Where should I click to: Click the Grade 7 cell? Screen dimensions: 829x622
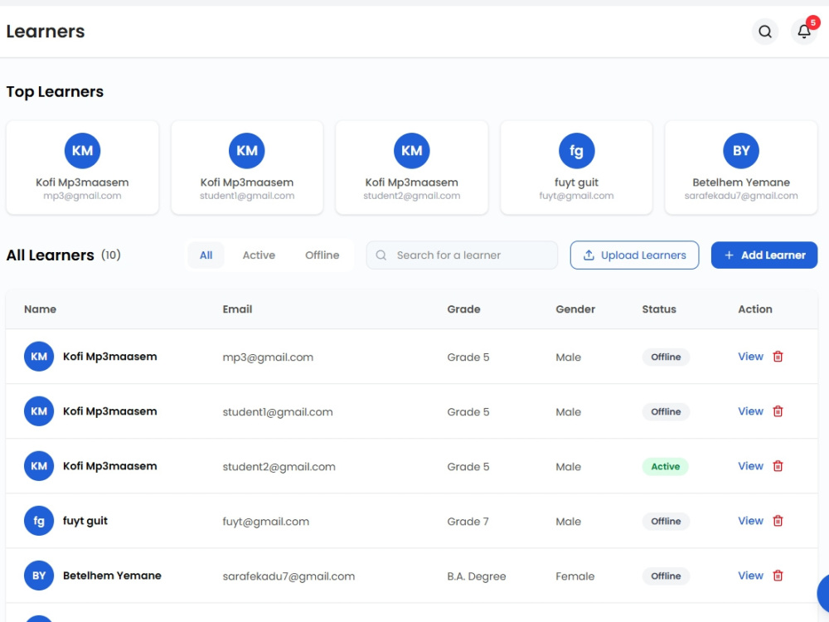tap(468, 522)
